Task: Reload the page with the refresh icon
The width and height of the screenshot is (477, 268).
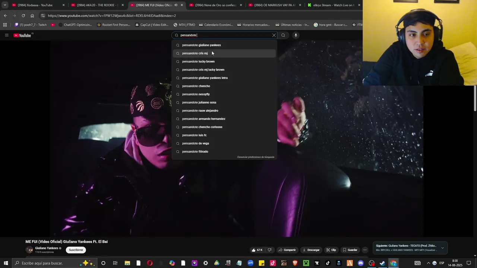Action: (x=23, y=16)
